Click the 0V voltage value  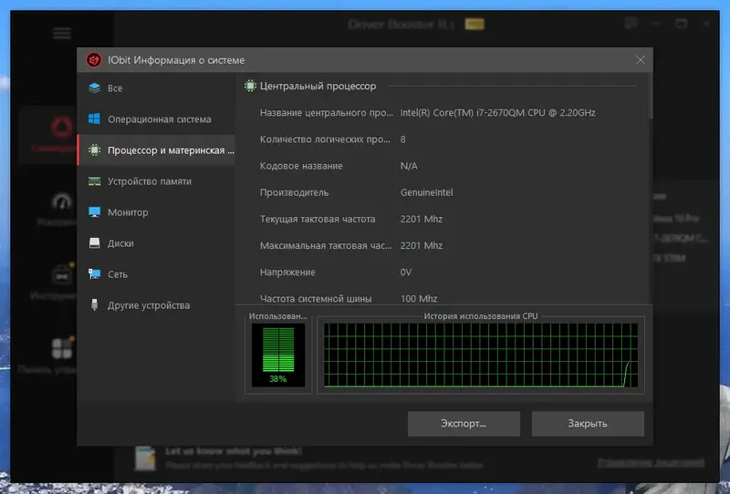[x=406, y=273]
